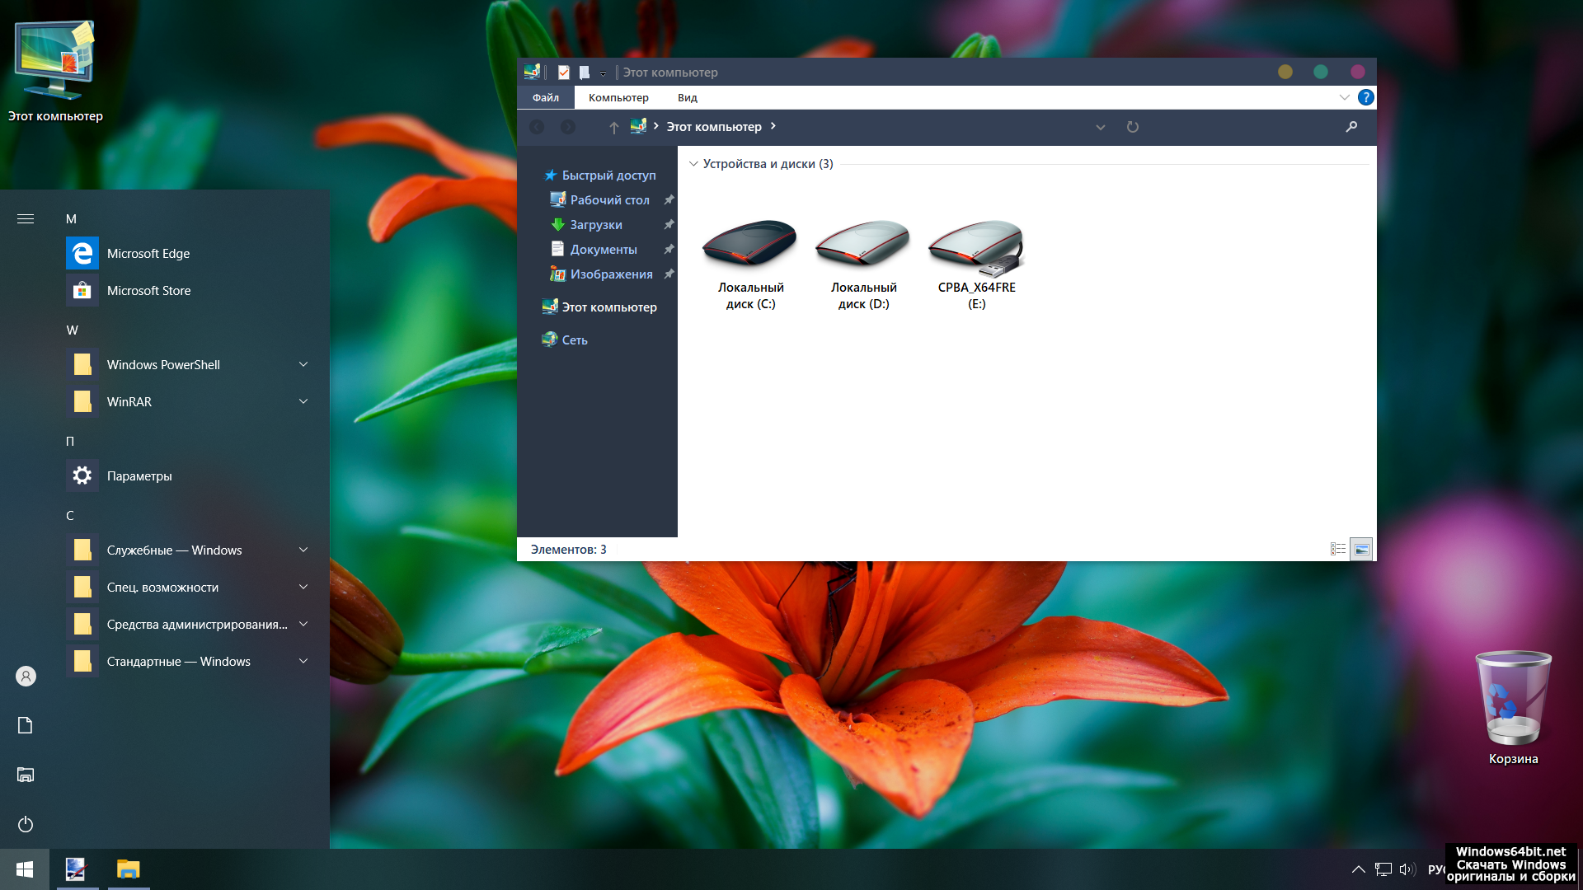Click the search magnifier icon in Explorer

tap(1351, 127)
